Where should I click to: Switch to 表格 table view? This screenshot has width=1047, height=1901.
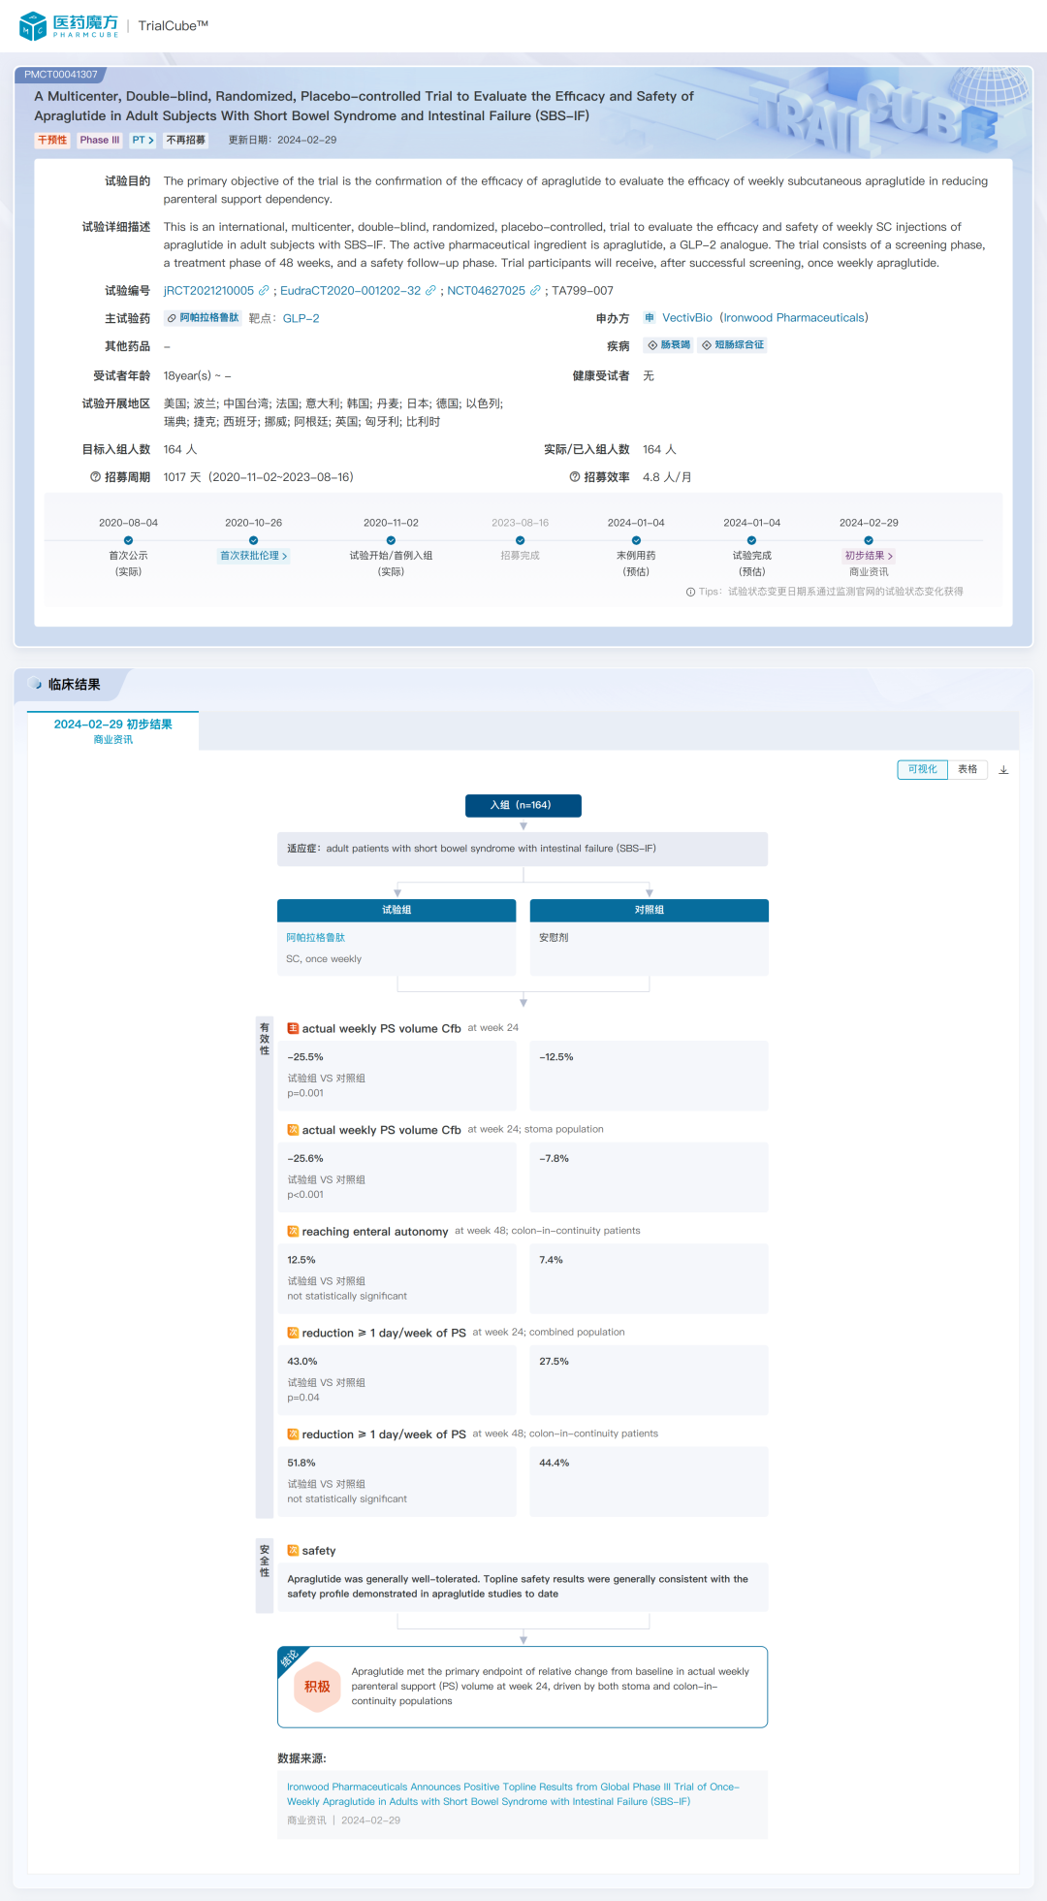point(968,769)
